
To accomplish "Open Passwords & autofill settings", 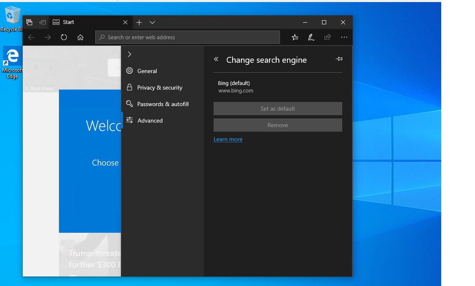I will (x=162, y=104).
